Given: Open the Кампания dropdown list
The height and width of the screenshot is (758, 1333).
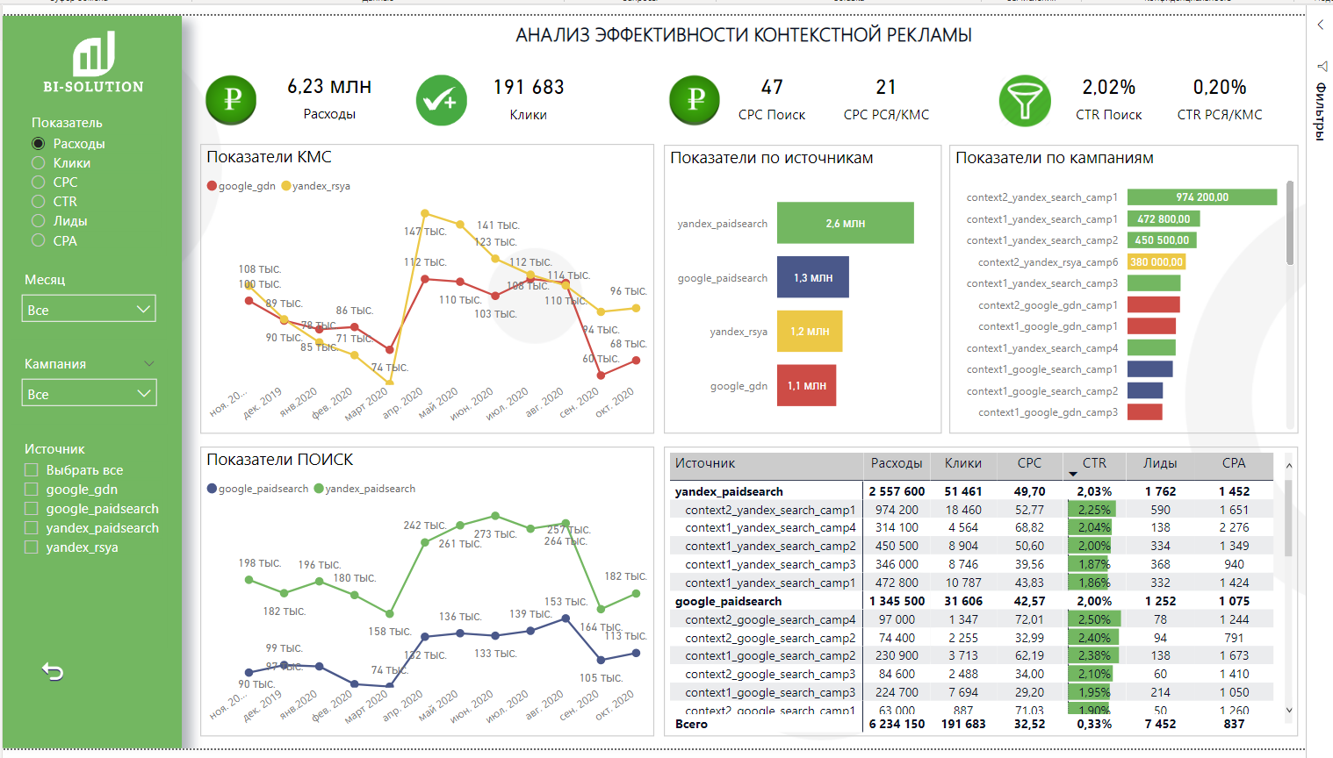Looking at the screenshot, I should point(89,393).
